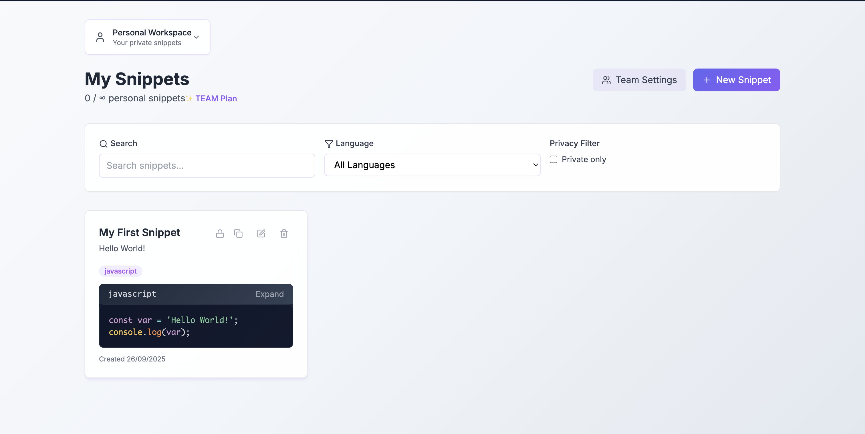Delete snippet with the trash icon
The width and height of the screenshot is (865, 434).
(x=284, y=234)
